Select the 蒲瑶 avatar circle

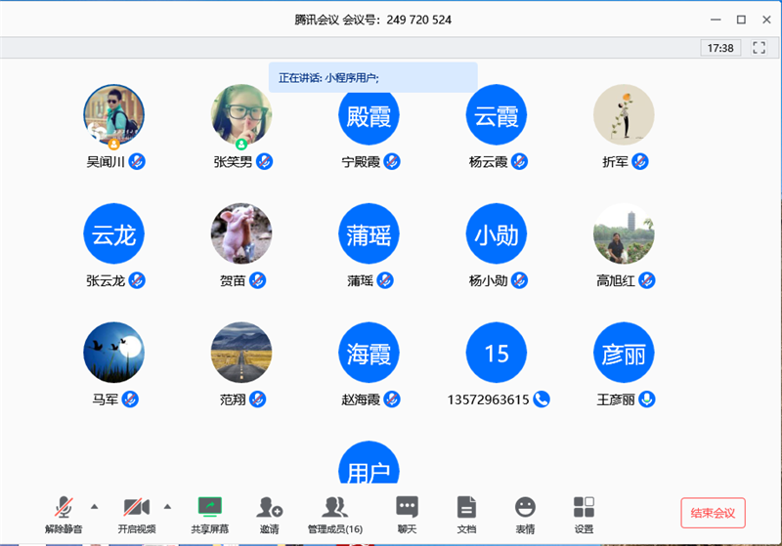pyautogui.click(x=369, y=233)
